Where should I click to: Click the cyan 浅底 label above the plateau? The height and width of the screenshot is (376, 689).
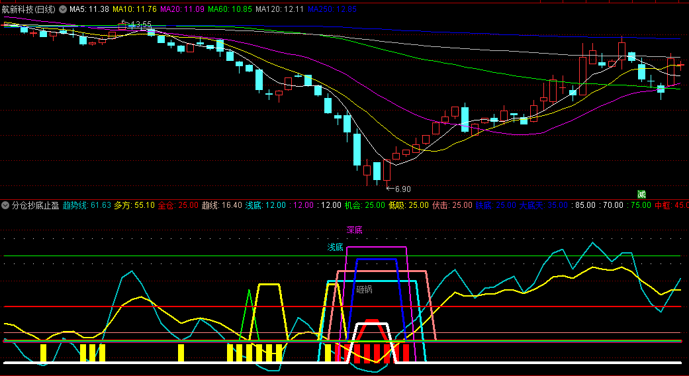coord(336,248)
